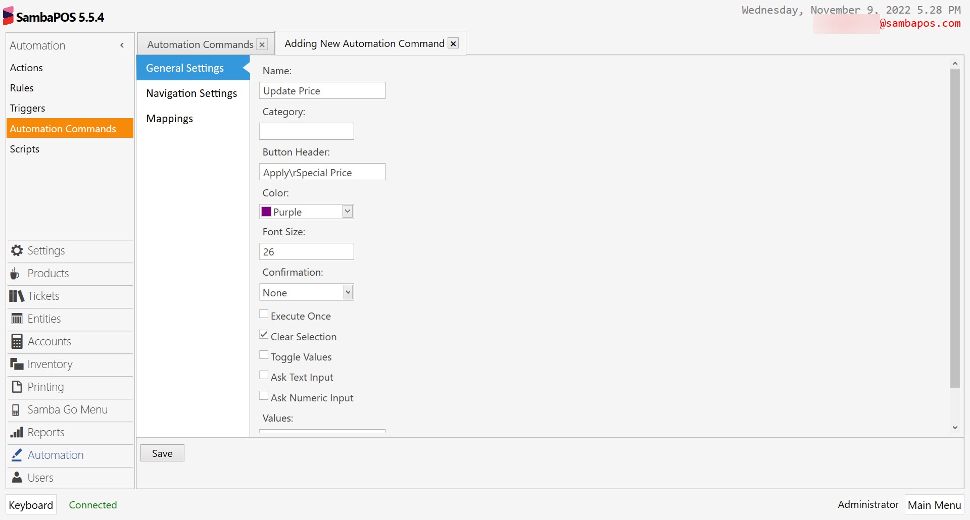Disable the Clear Selection checkbox

coord(263,334)
